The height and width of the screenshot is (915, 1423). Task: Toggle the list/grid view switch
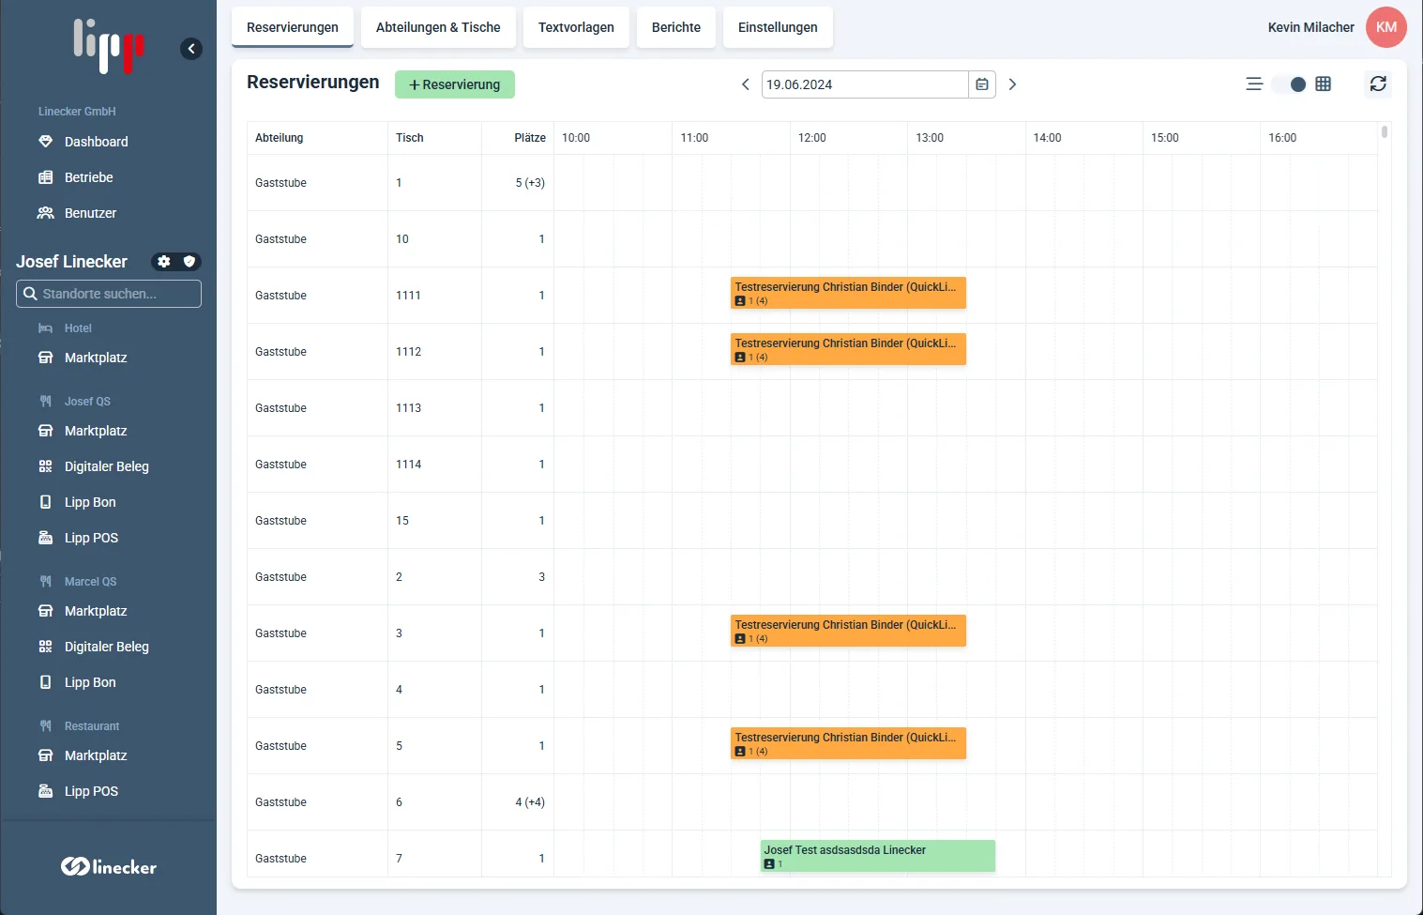1290,84
